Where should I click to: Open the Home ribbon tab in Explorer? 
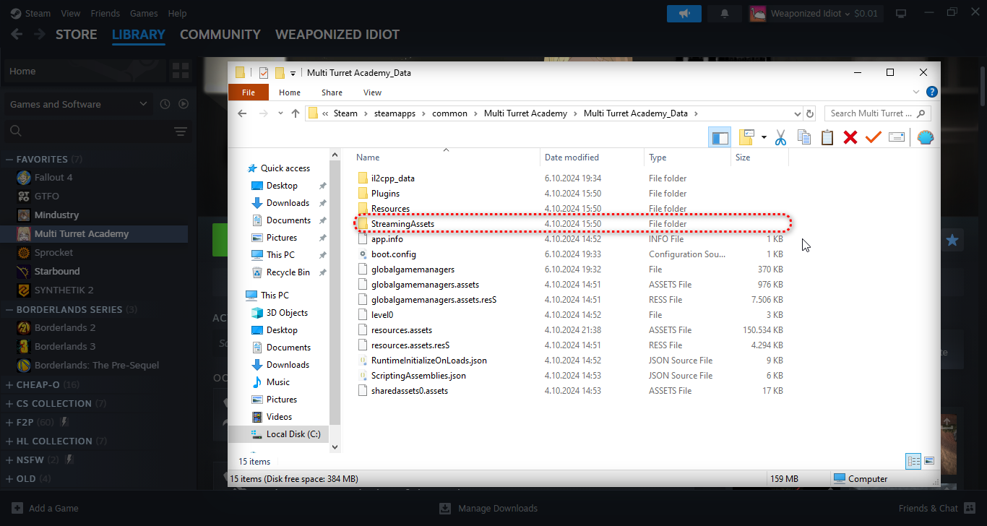(x=290, y=92)
